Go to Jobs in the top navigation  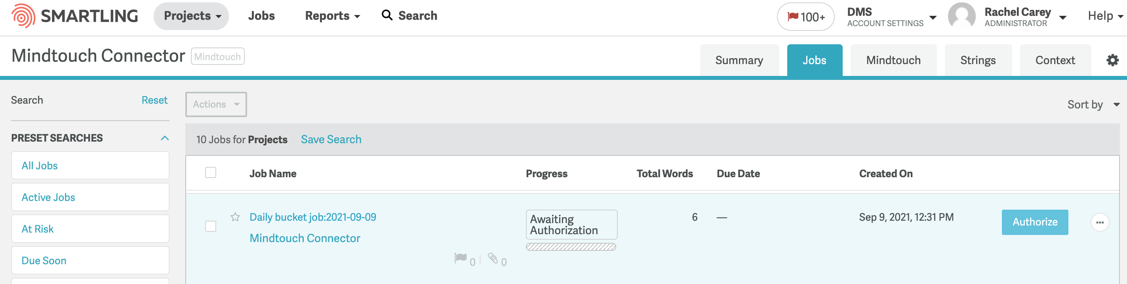point(261,16)
